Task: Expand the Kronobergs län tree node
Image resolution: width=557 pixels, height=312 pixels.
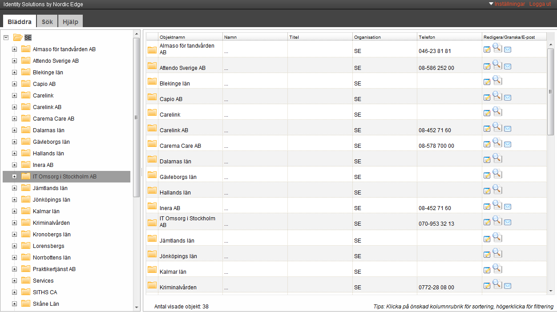Action: [x=14, y=235]
